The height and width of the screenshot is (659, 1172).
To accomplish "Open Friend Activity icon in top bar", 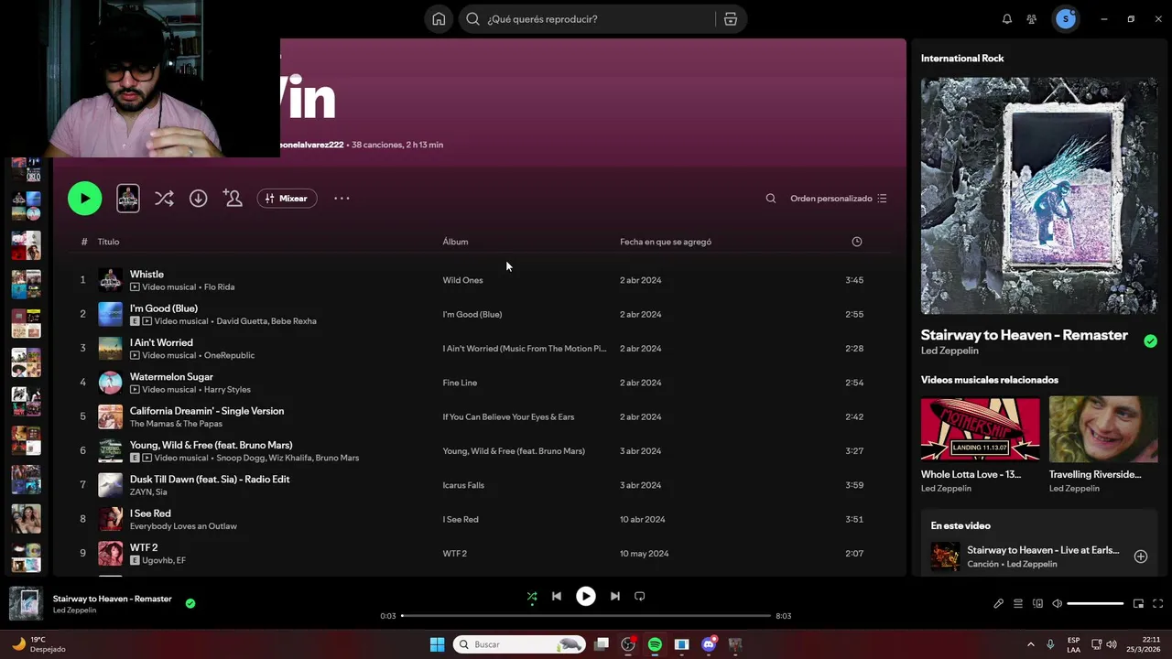I will [x=1032, y=19].
